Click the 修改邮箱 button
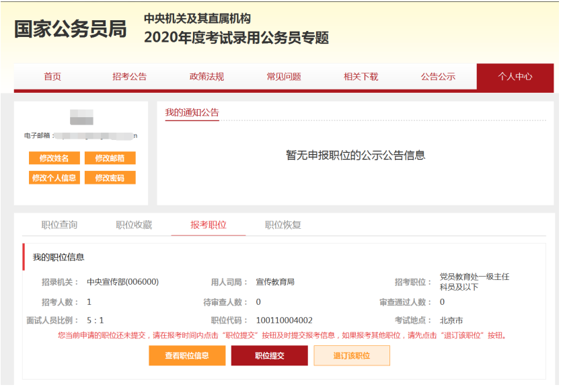561x387 pixels. 110,158
